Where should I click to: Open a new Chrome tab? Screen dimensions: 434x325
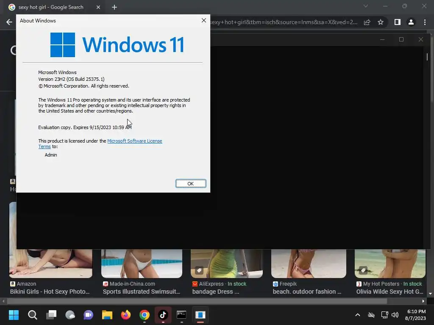coord(114,7)
